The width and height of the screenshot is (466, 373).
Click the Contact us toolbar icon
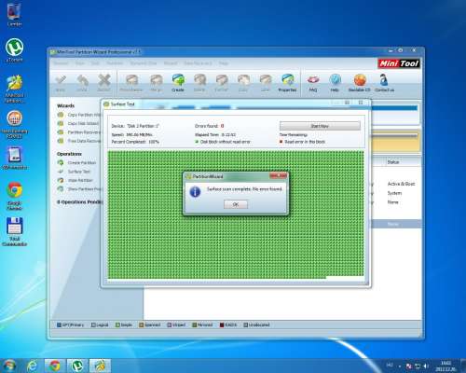pyautogui.click(x=384, y=82)
